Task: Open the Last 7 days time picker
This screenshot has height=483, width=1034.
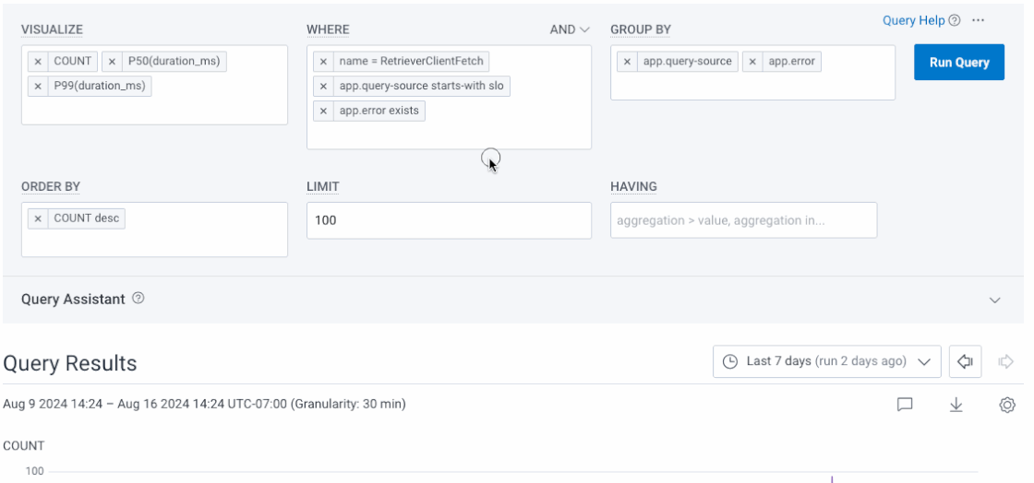Action: click(x=827, y=361)
